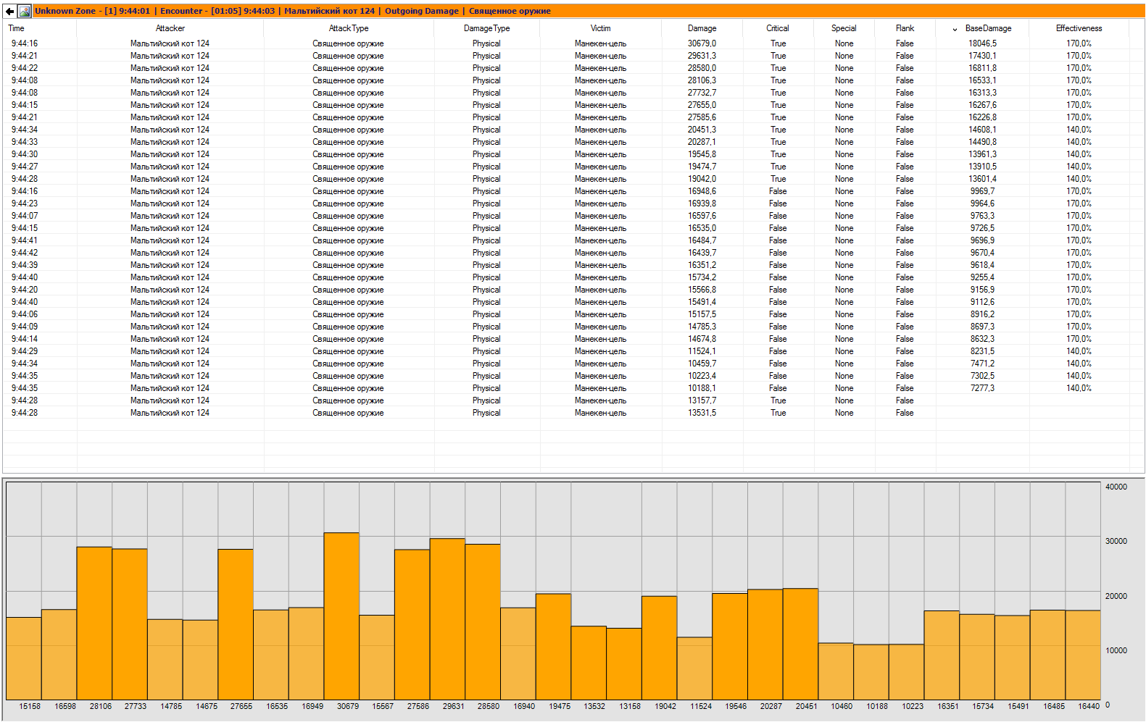Image resolution: width=1146 pixels, height=722 pixels.
Task: Select the time cell 9:44:29
Action: coord(25,351)
